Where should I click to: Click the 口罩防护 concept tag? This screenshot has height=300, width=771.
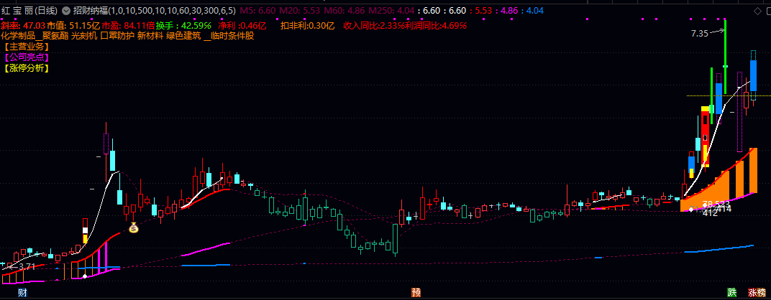[x=117, y=36]
